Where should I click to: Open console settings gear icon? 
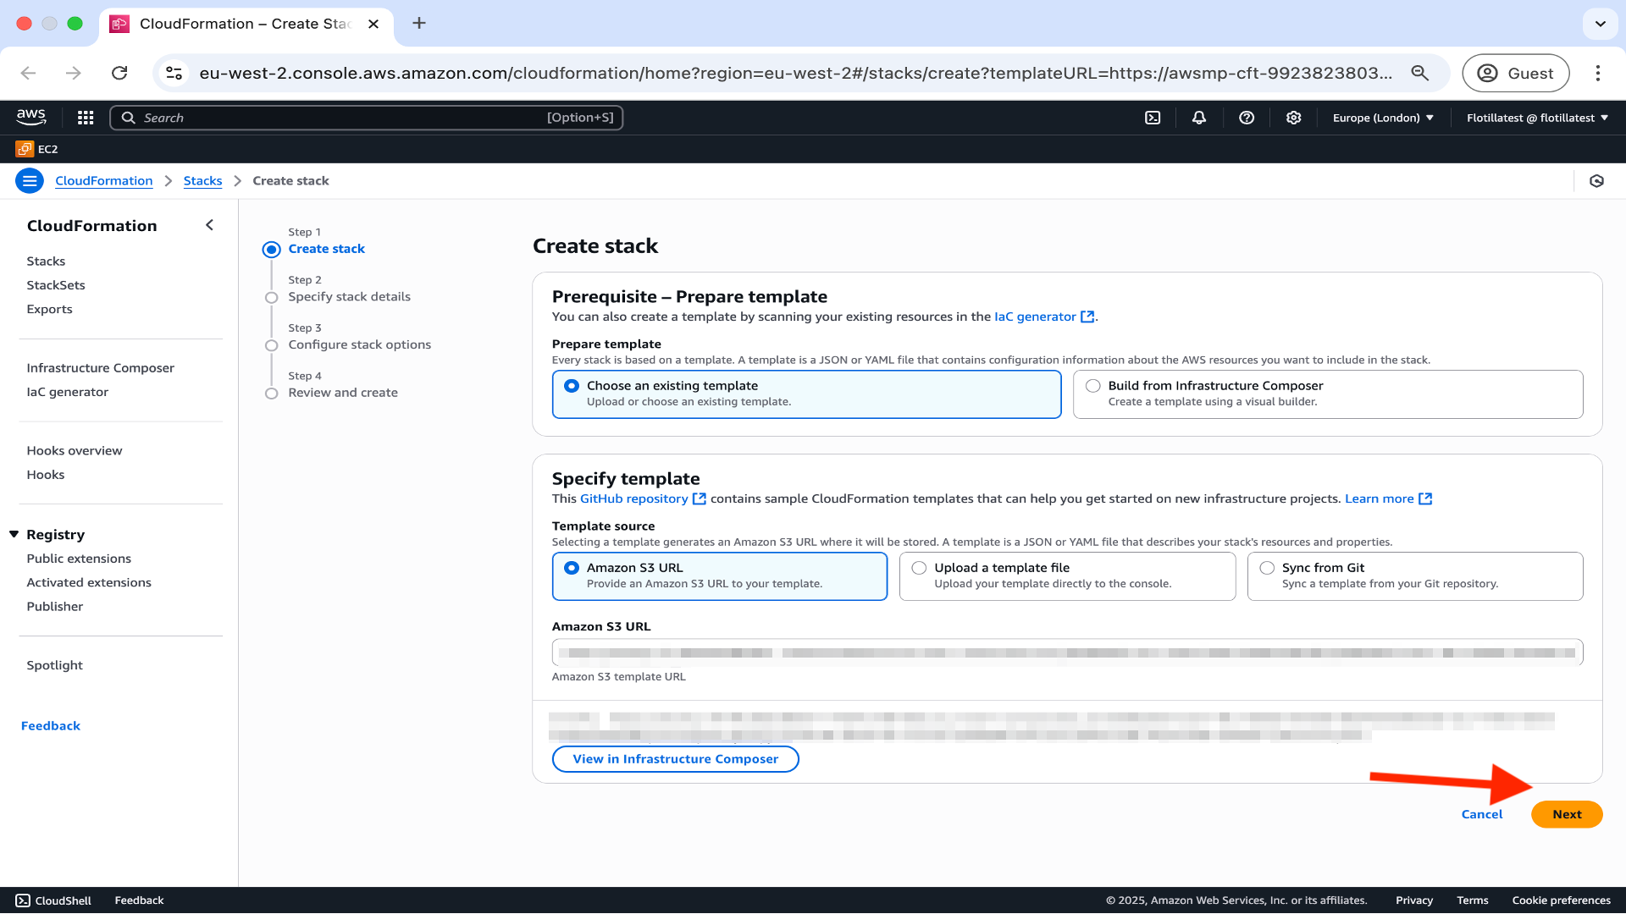pos(1293,118)
